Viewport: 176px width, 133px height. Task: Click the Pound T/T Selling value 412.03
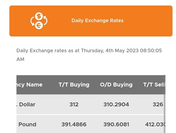tap(155, 124)
